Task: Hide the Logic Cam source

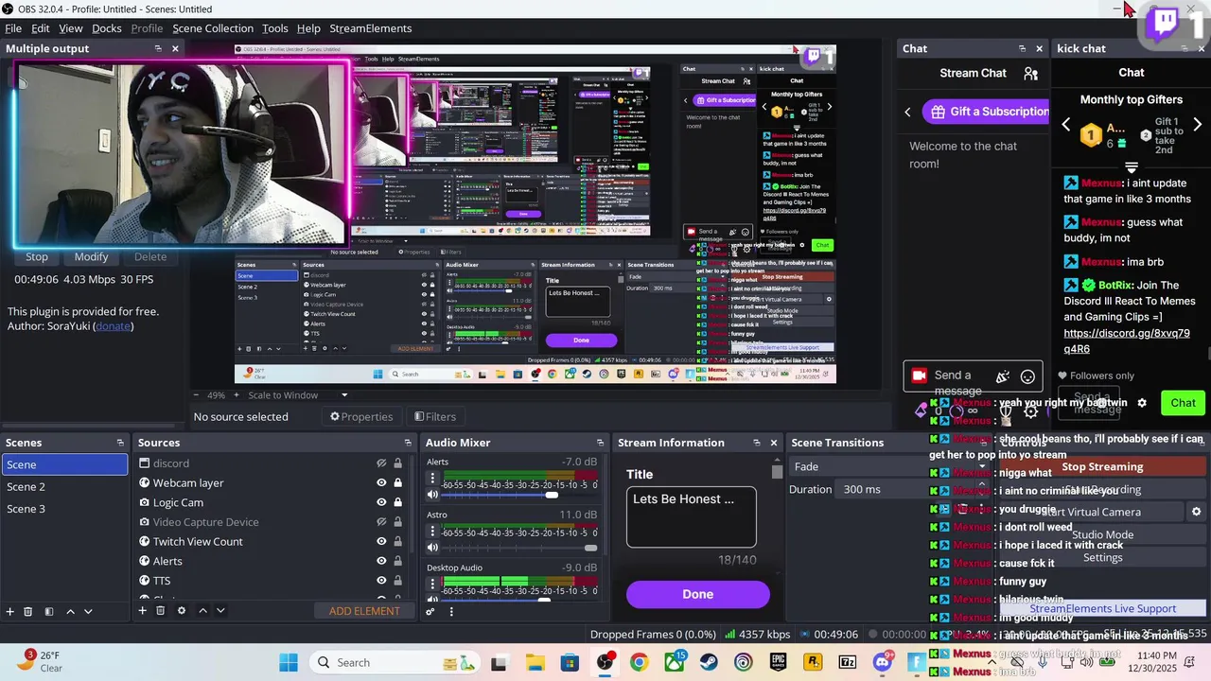Action: click(x=381, y=502)
